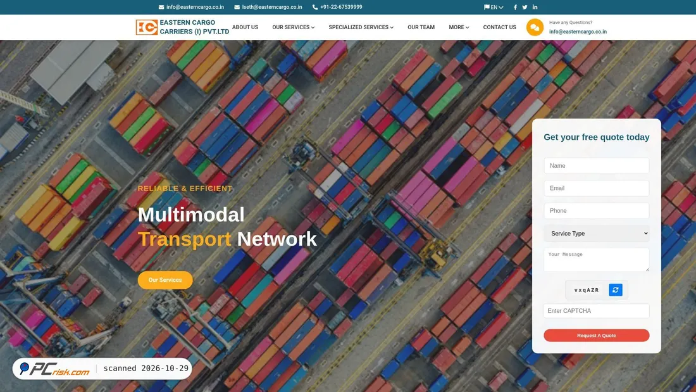Viewport: 696px width, 392px height.
Task: Submit with Request A Quote button
Action: pyautogui.click(x=597, y=336)
